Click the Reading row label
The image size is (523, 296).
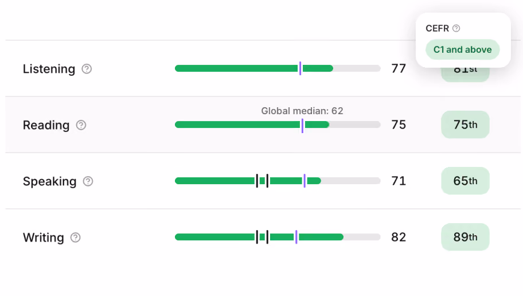(x=46, y=125)
